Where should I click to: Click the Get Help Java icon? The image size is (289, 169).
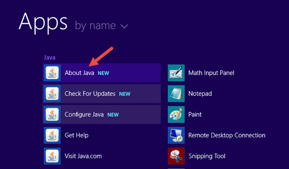pos(52,135)
